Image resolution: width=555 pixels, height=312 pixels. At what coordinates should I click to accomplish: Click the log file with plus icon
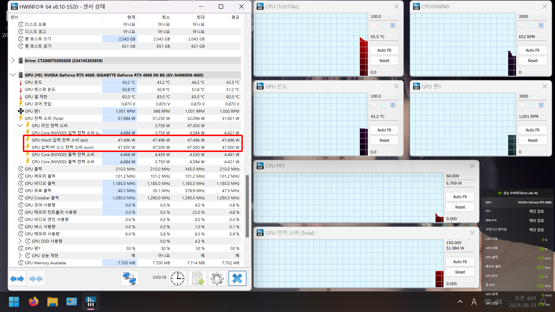click(197, 278)
